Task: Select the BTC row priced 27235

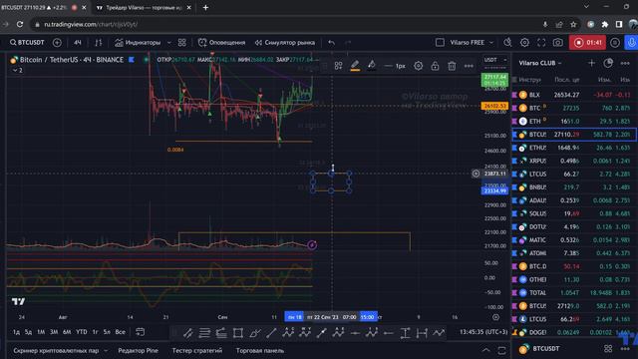Action: [x=574, y=108]
